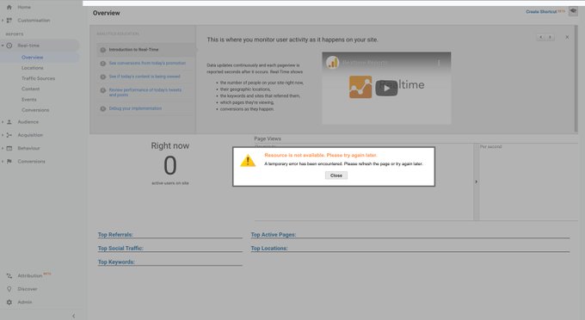The height and width of the screenshot is (320, 585).
Task: Click the Attribution icon
Action: tap(9, 275)
